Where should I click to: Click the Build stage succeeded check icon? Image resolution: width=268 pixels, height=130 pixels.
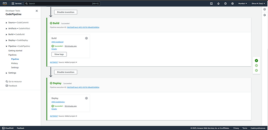[51, 23]
